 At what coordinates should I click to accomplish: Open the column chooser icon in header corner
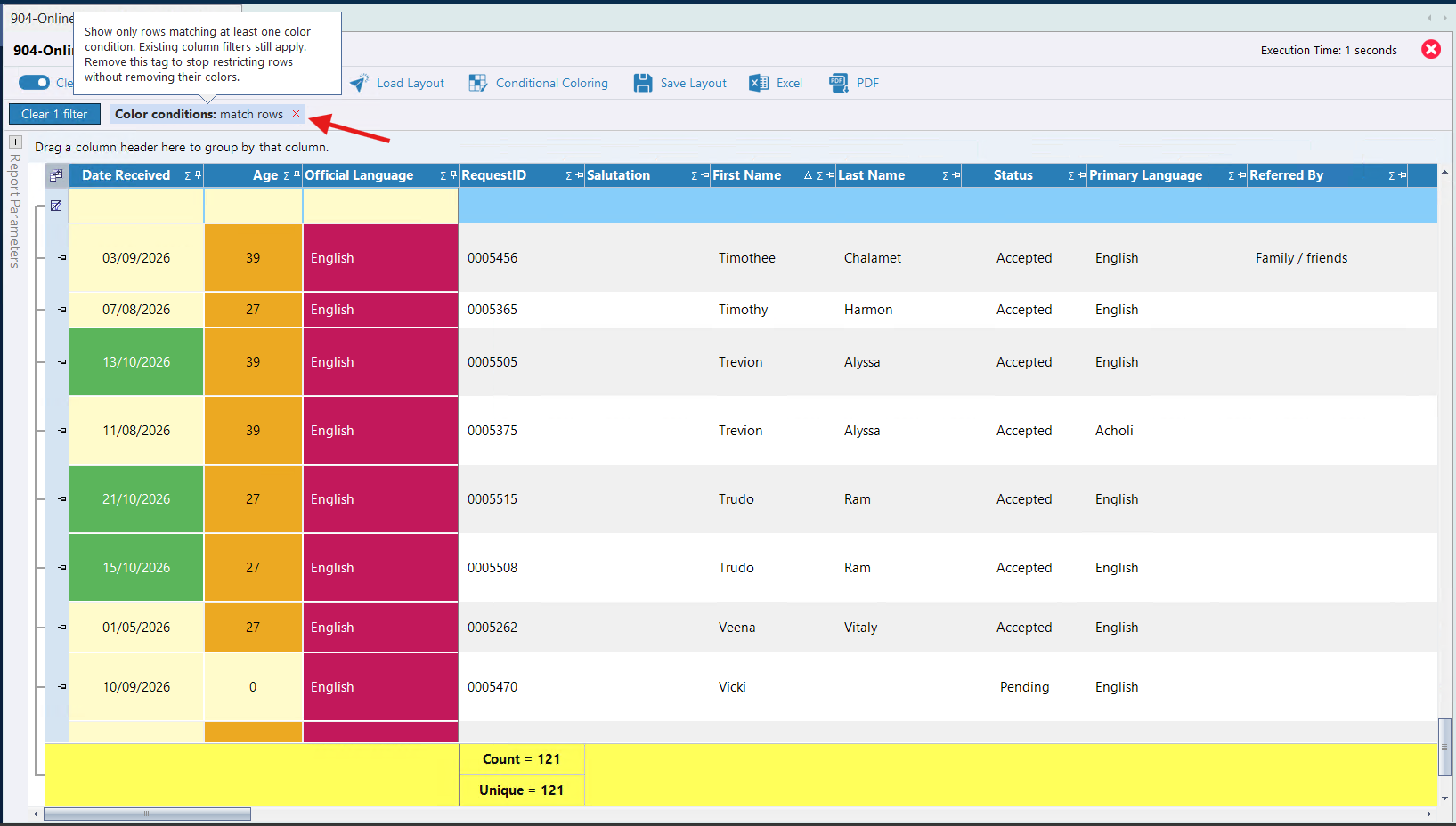(56, 175)
